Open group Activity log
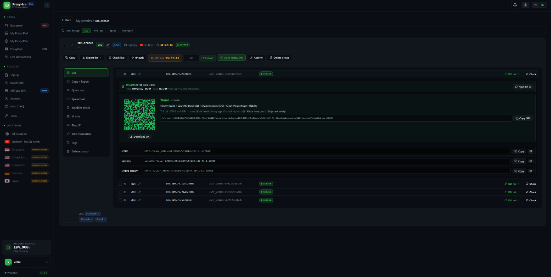 click(256, 58)
